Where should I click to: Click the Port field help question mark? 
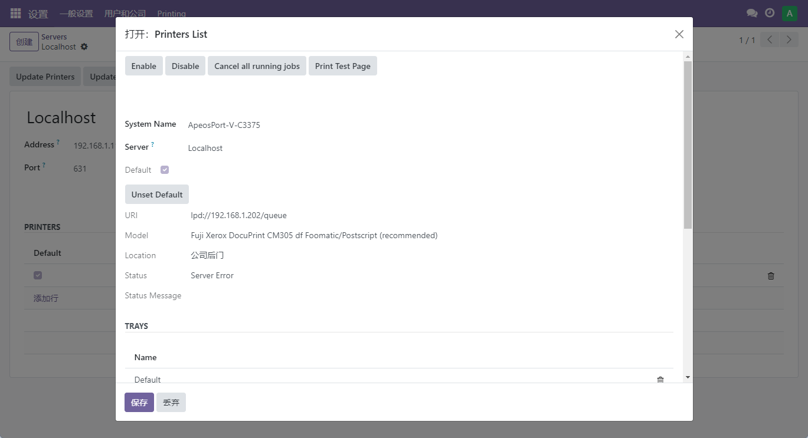tap(44, 166)
